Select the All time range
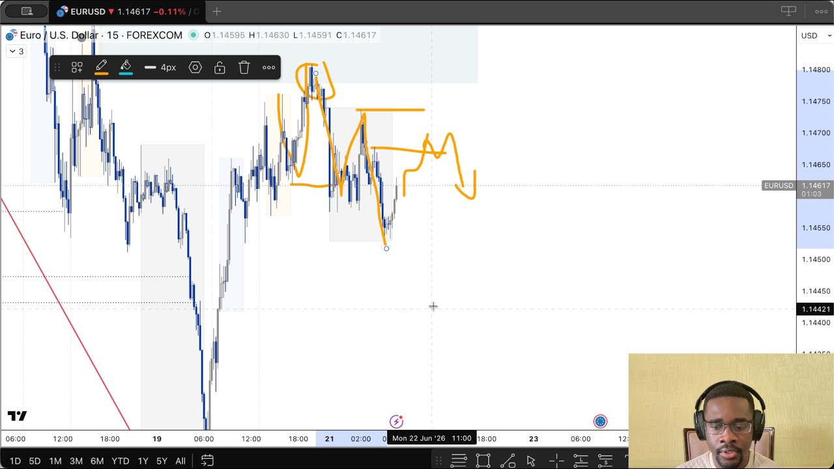Screen dimensions: 834x469 click(180, 461)
